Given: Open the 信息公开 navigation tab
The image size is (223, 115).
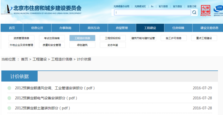Looking at the screenshot, I should (x=37, y=28).
